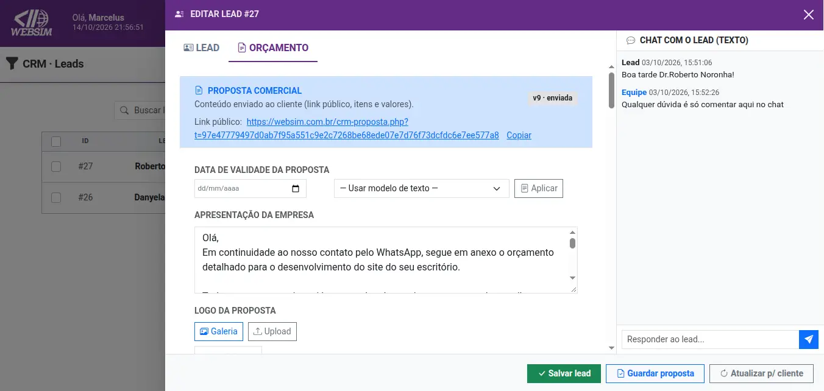
Task: Click the 'v9 · enviada' status badge
Action: coord(552,97)
